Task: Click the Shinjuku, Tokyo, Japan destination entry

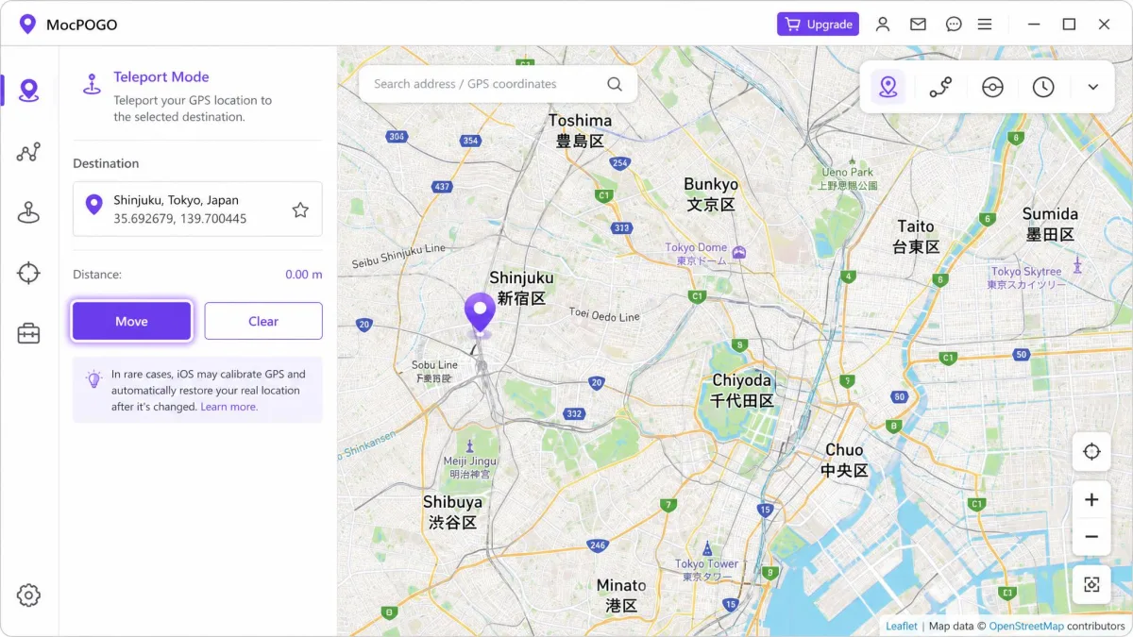Action: [x=197, y=209]
